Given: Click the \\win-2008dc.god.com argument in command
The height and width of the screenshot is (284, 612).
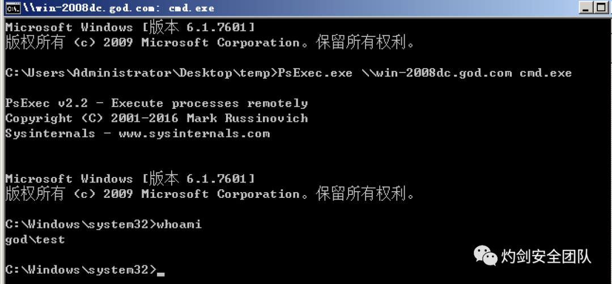Looking at the screenshot, I should (437, 73).
